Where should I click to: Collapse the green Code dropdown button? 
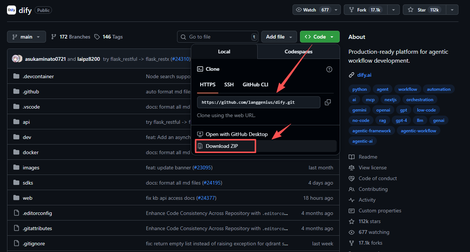[x=320, y=37]
